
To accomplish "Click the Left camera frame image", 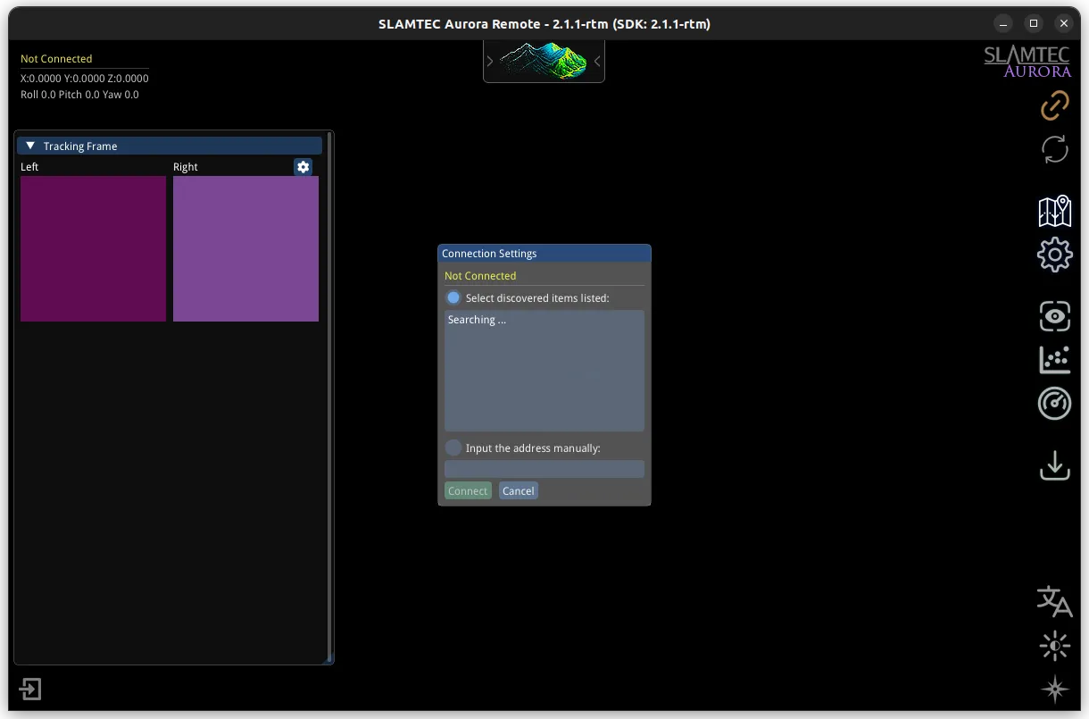I will pos(94,248).
